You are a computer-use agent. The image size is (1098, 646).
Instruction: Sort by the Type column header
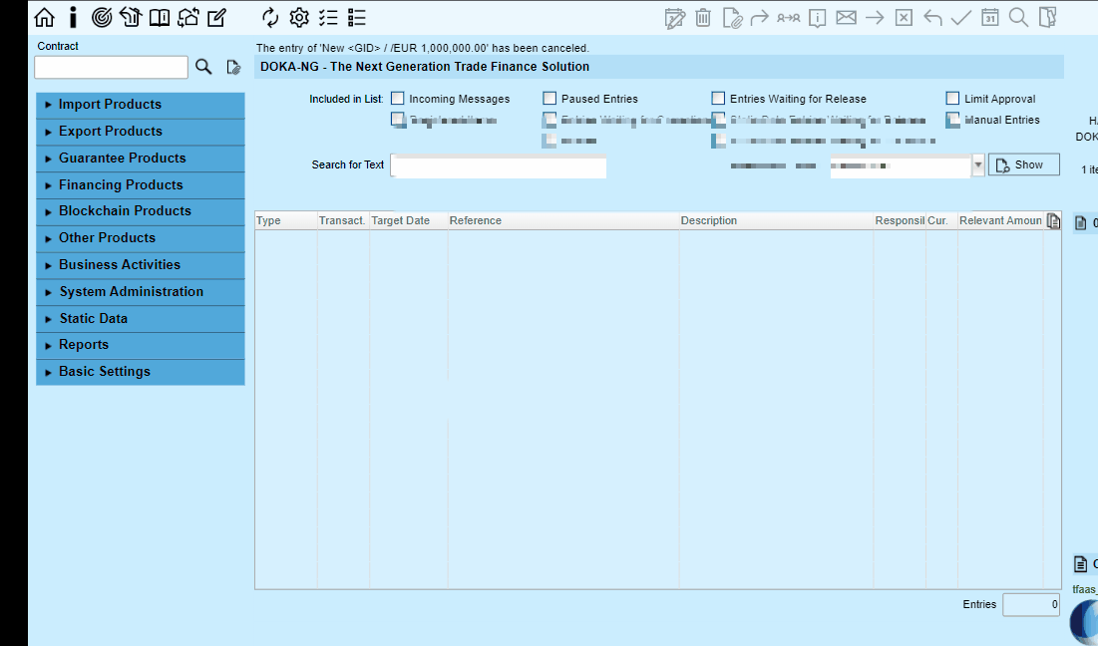285,220
